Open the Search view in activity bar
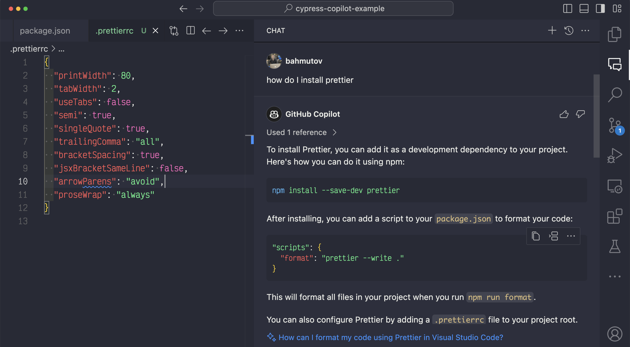Image resolution: width=630 pixels, height=347 pixels. click(x=615, y=95)
